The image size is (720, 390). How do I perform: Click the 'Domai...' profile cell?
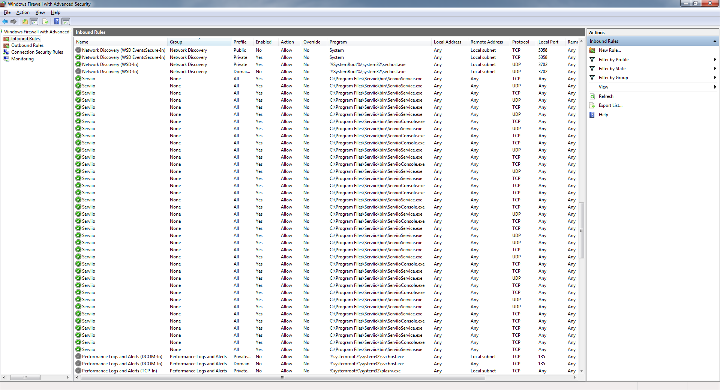241,72
